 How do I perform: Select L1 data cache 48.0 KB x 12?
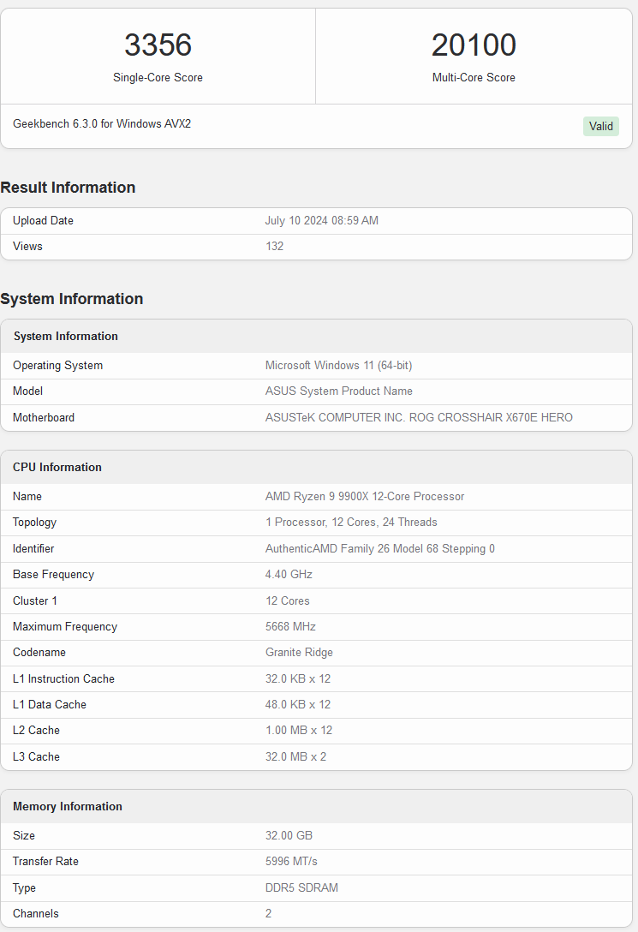point(298,704)
